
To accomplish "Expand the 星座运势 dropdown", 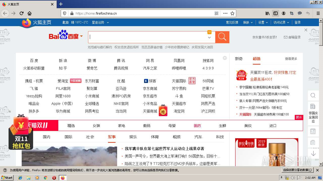I will (x=100, y=22).
